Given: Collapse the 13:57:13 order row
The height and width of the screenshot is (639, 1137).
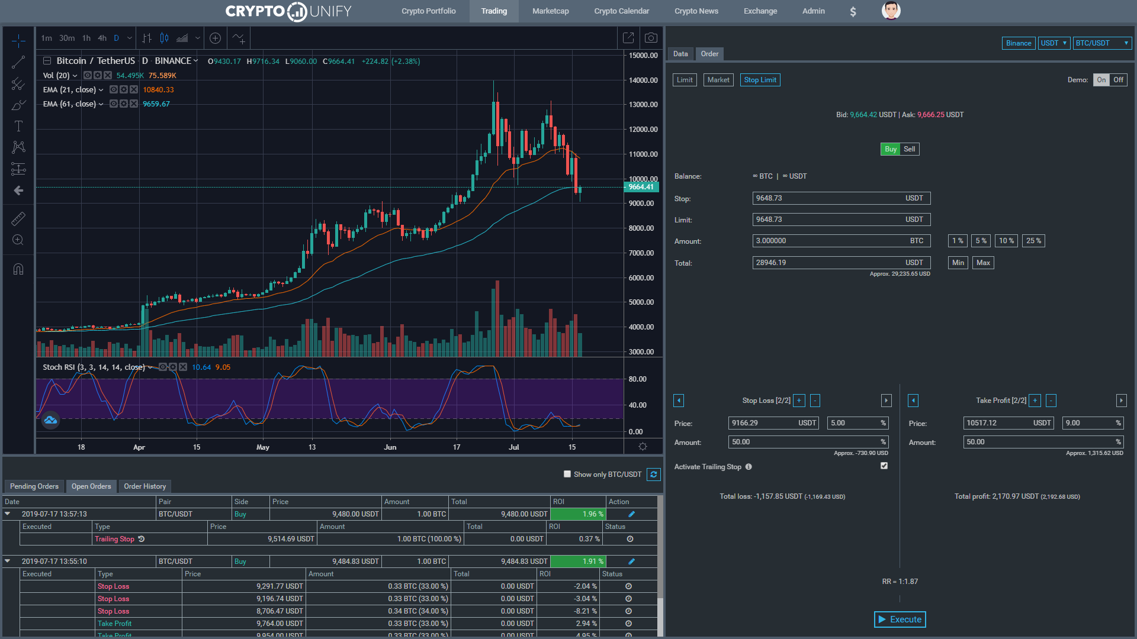Looking at the screenshot, I should (x=8, y=514).
